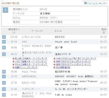Click artist 青山テルマ × SOL from BIGBANG
Screen dimensions: 109x98
pyautogui.click(x=37, y=95)
